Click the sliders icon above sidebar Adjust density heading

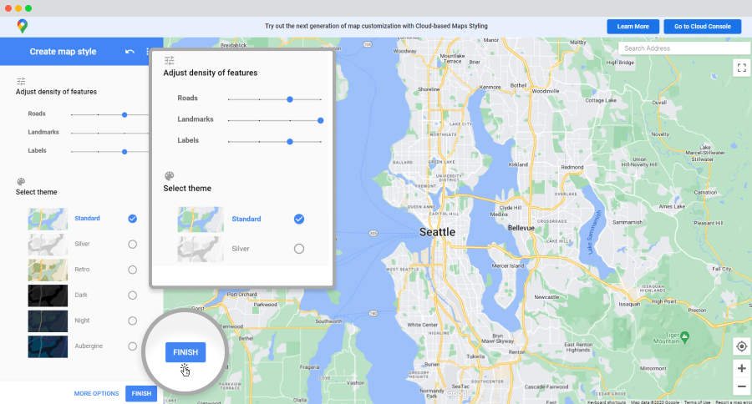21,81
